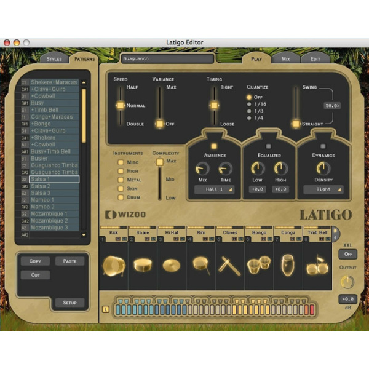Screen dimensions: 369x369
Task: Mute the Kick channel with M
Action: click(118, 239)
